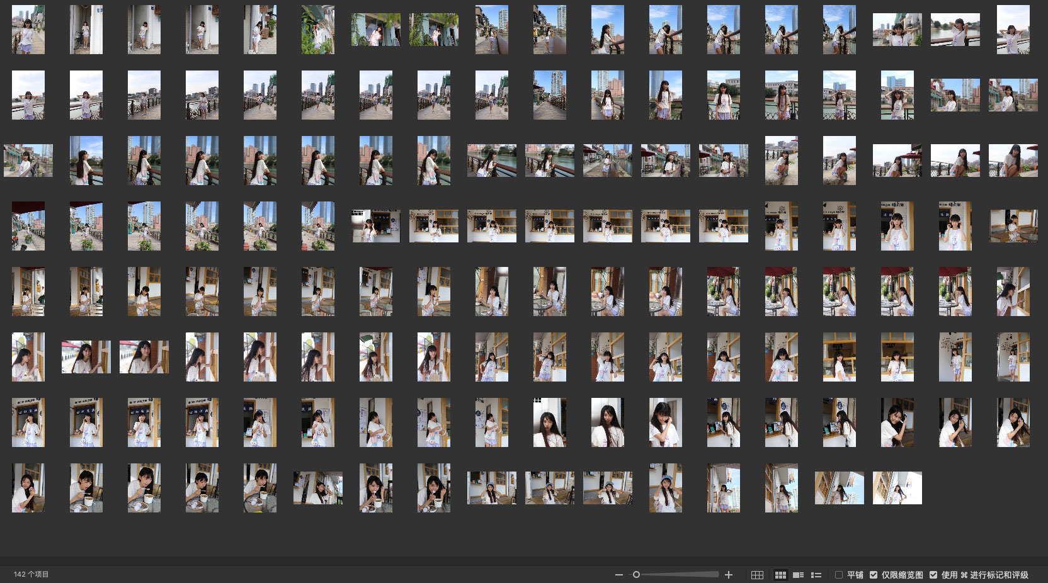This screenshot has width=1048, height=583.
Task: Select the first thumbnail in the second row
Action: pos(28,95)
